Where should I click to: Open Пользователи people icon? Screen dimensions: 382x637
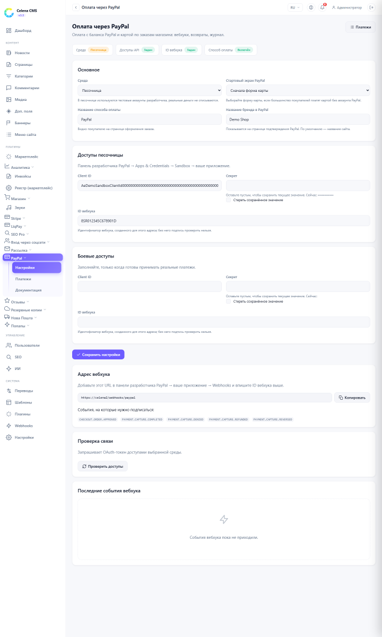(8, 345)
